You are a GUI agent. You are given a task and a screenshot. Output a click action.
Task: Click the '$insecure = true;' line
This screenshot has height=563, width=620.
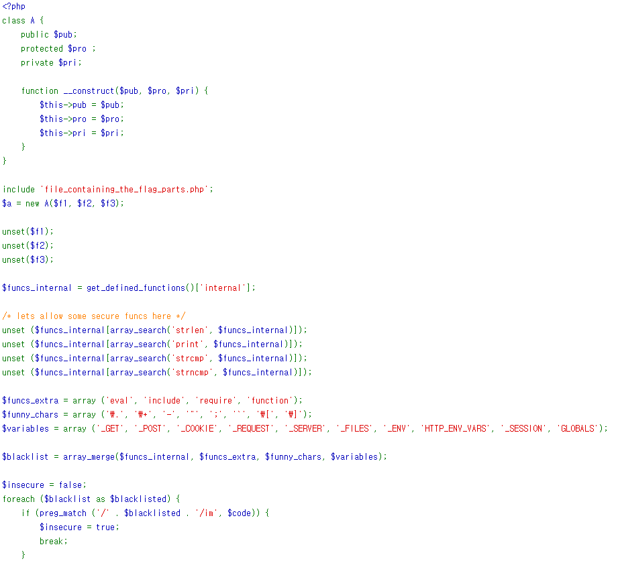(x=79, y=527)
